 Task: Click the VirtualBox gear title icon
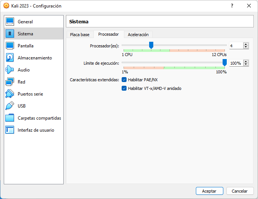click(x=6, y=6)
